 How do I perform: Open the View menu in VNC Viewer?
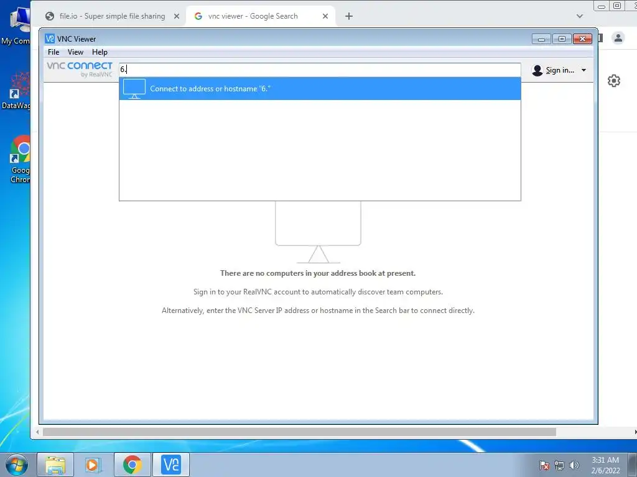tap(75, 52)
